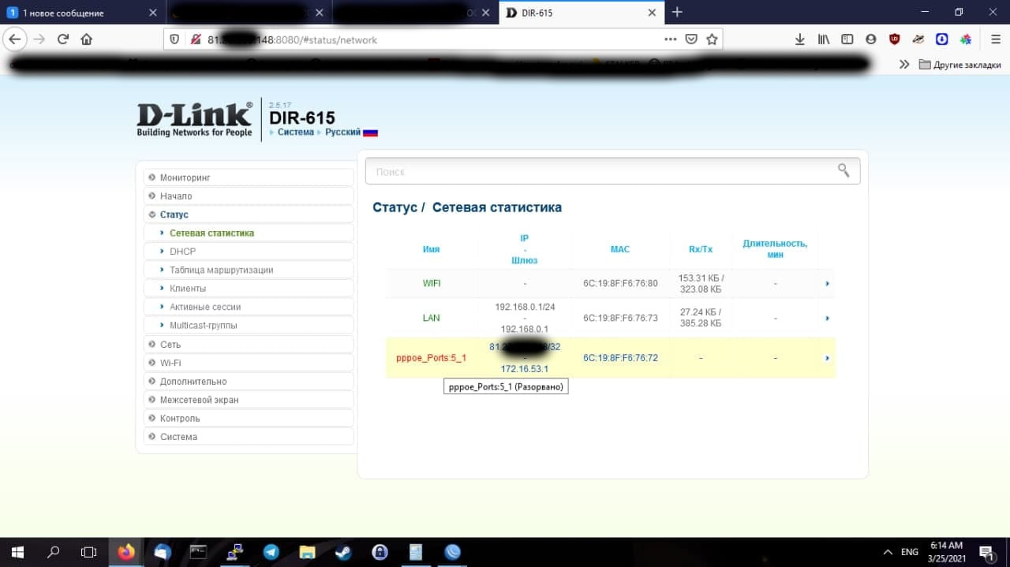Open details arrow in LAN row

point(827,318)
